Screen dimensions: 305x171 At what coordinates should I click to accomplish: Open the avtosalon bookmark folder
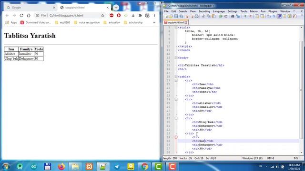point(112,22)
